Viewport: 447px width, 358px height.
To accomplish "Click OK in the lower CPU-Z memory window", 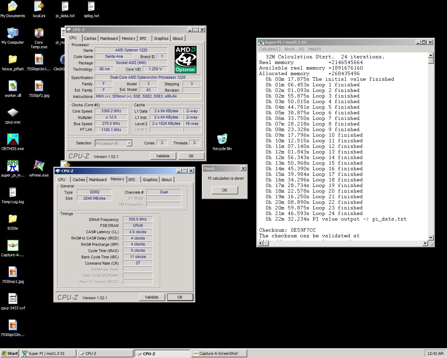I will click(180, 297).
